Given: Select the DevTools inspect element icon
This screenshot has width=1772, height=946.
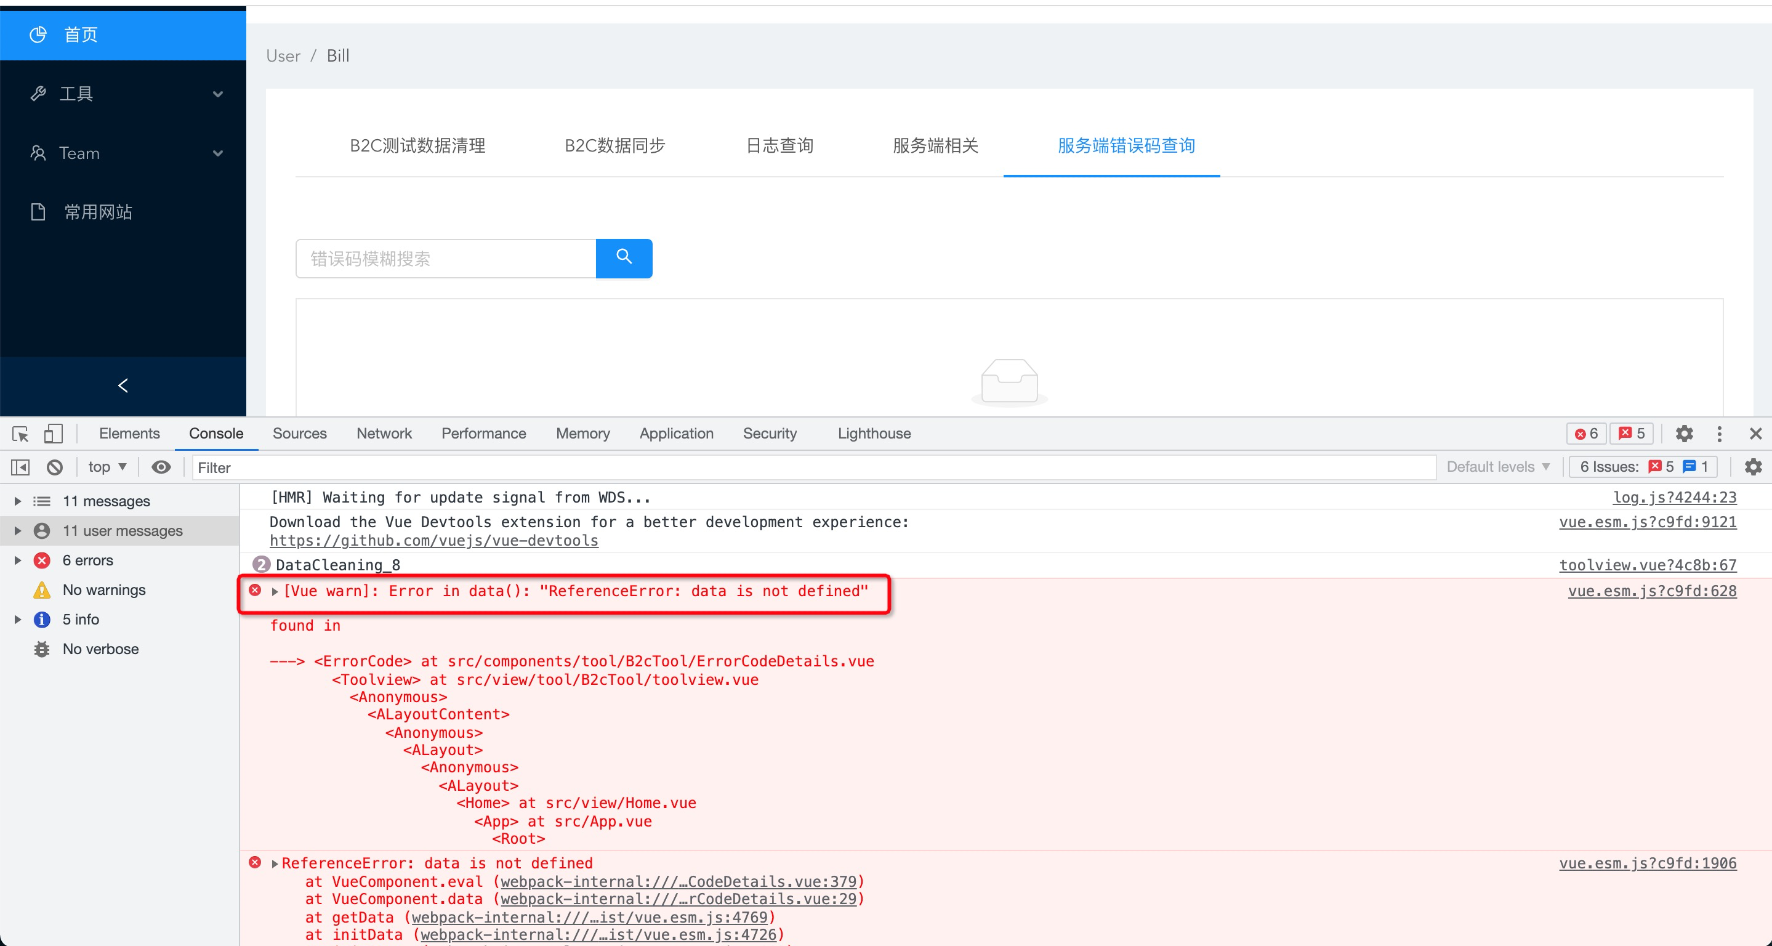Looking at the screenshot, I should tap(20, 434).
